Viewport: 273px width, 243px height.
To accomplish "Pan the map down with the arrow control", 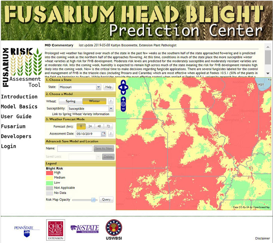I will point(123,92).
